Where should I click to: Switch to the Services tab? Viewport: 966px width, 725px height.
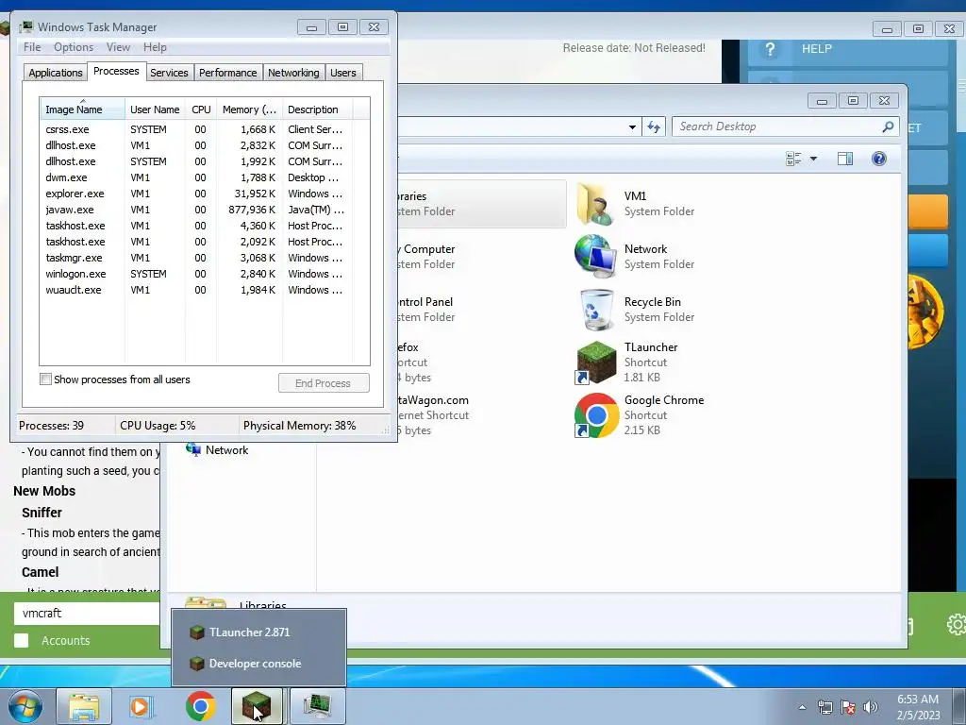169,73
